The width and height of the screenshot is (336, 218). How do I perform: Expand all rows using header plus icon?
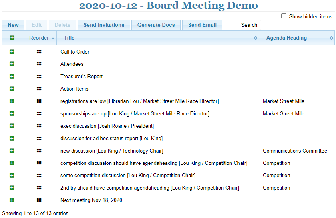(x=12, y=38)
